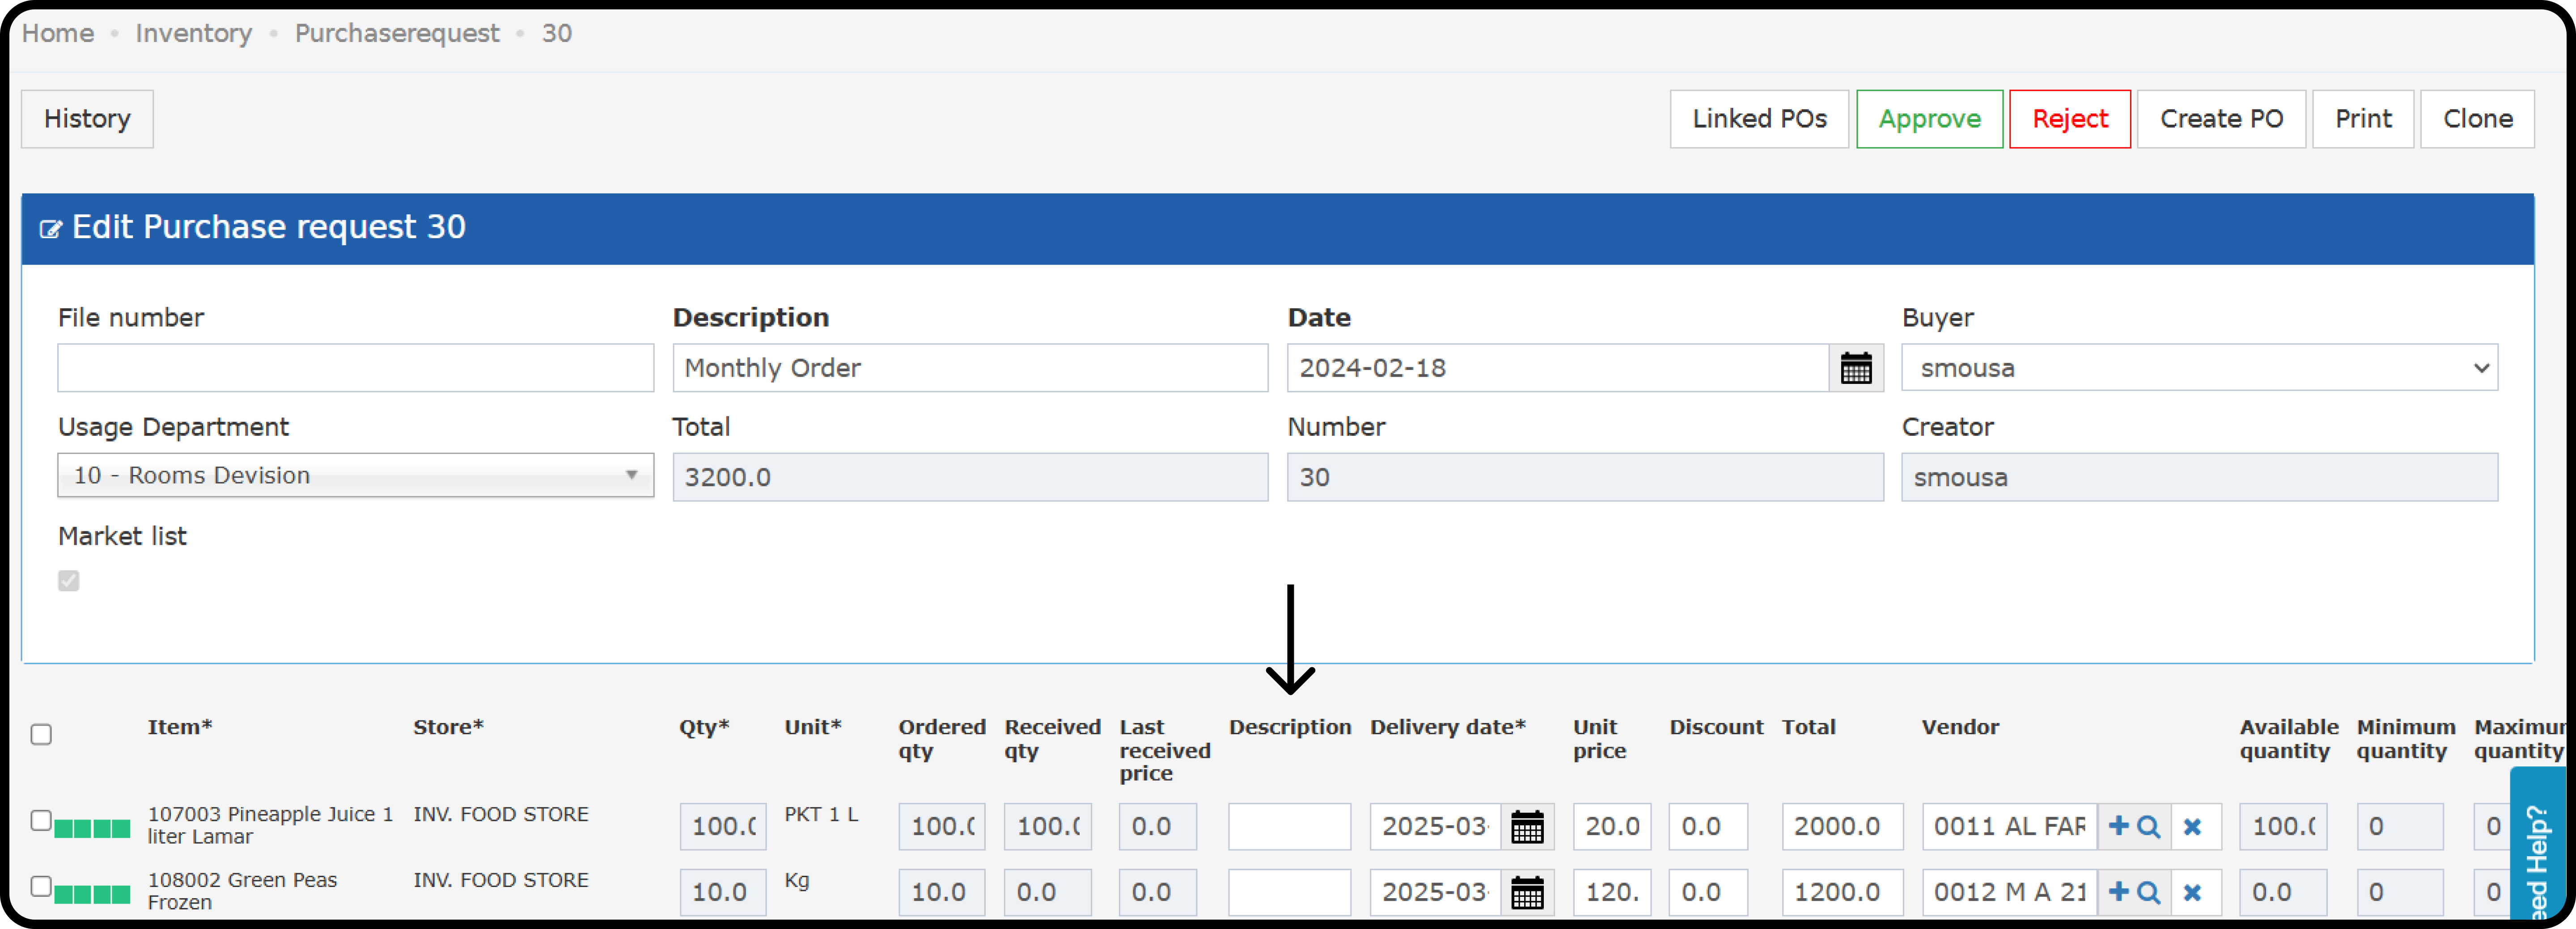Viewport: 2576px width, 929px height.
Task: Open Linked POs
Action: pos(1759,119)
